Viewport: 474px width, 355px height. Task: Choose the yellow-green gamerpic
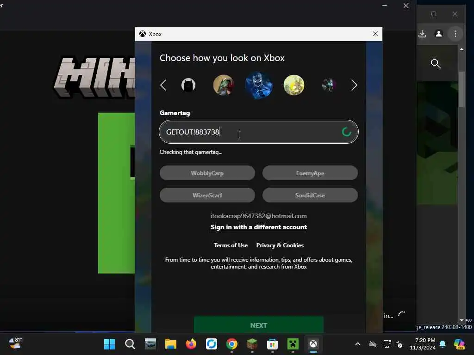(x=294, y=85)
